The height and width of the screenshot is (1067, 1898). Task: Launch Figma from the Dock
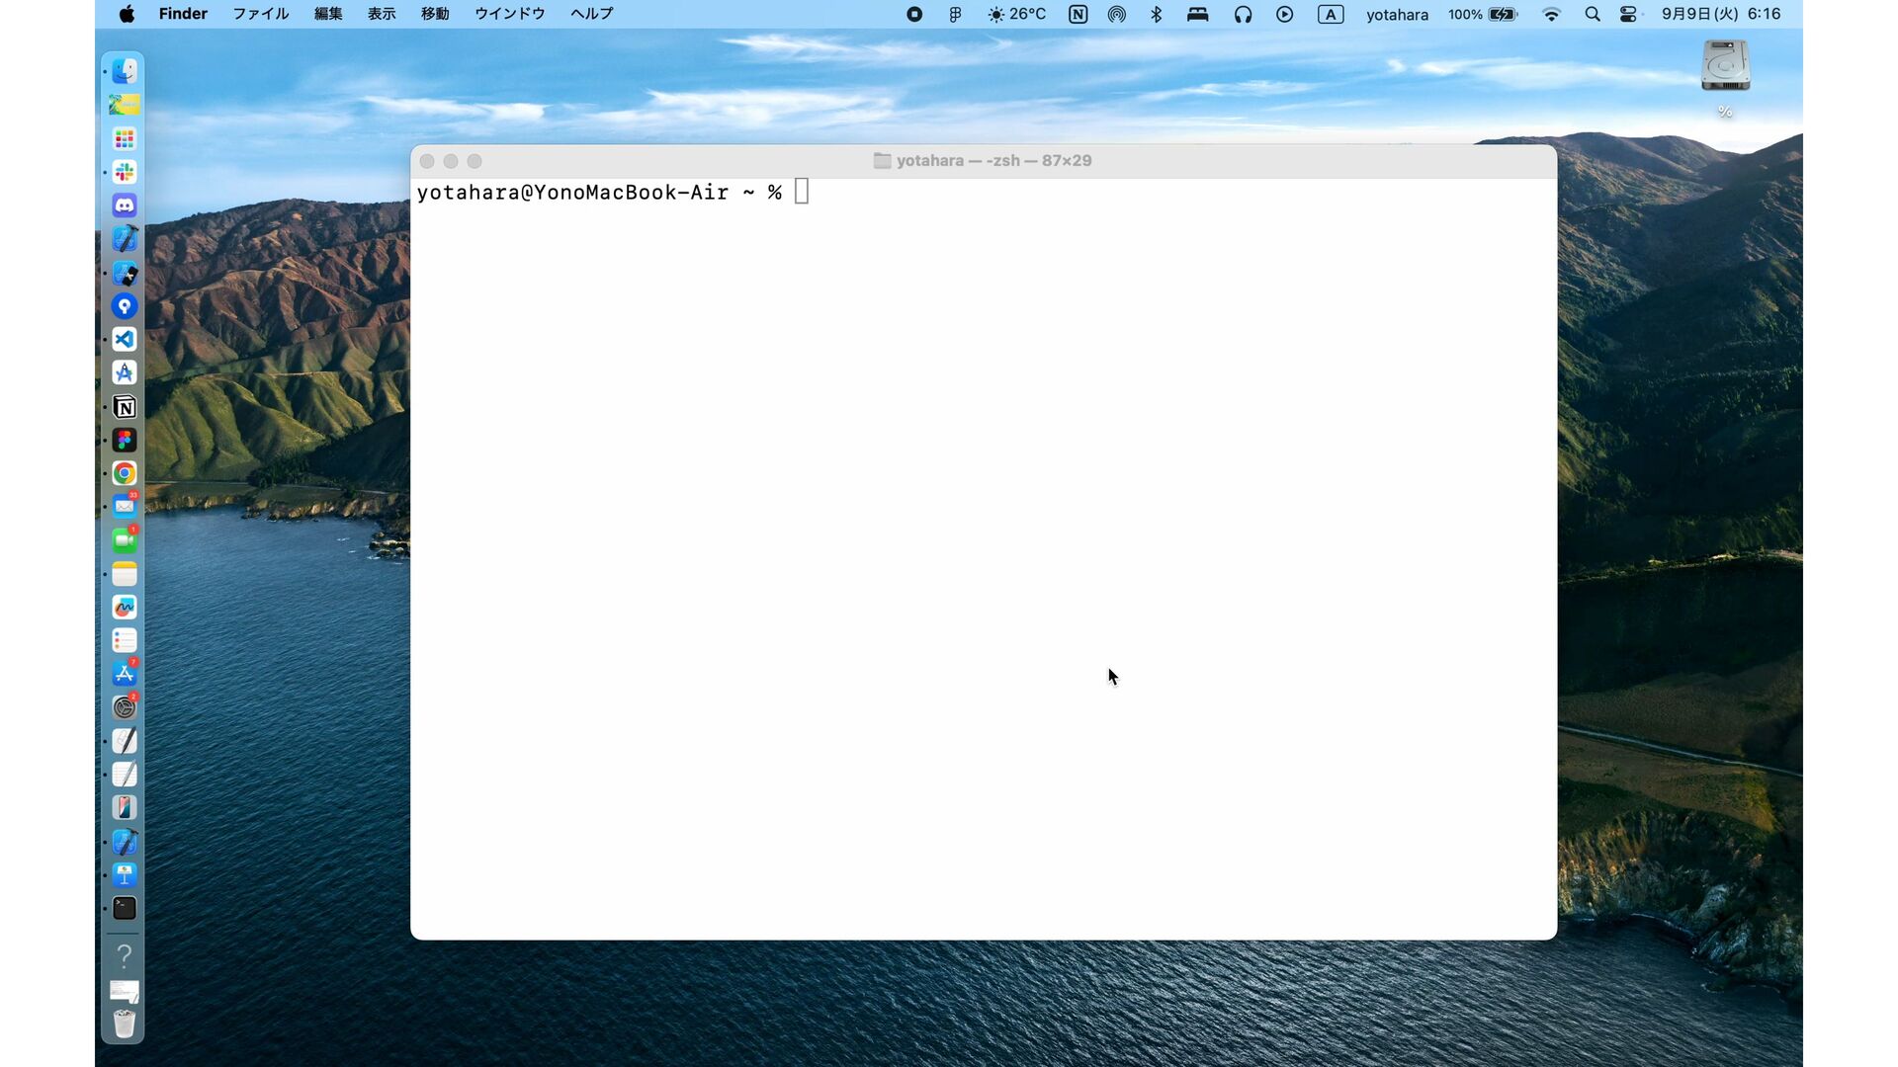click(x=125, y=441)
